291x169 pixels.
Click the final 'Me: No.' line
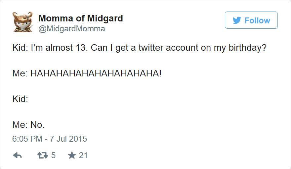28,125
